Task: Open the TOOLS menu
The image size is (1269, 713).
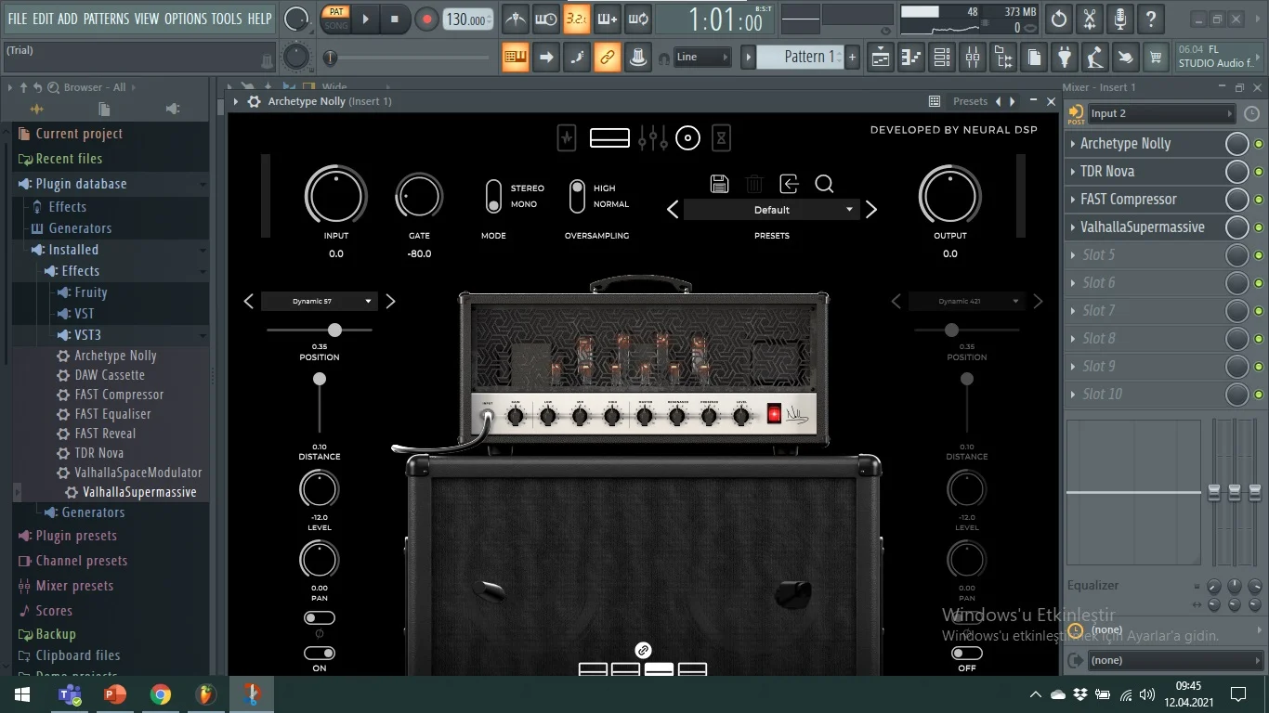Action: tap(227, 19)
